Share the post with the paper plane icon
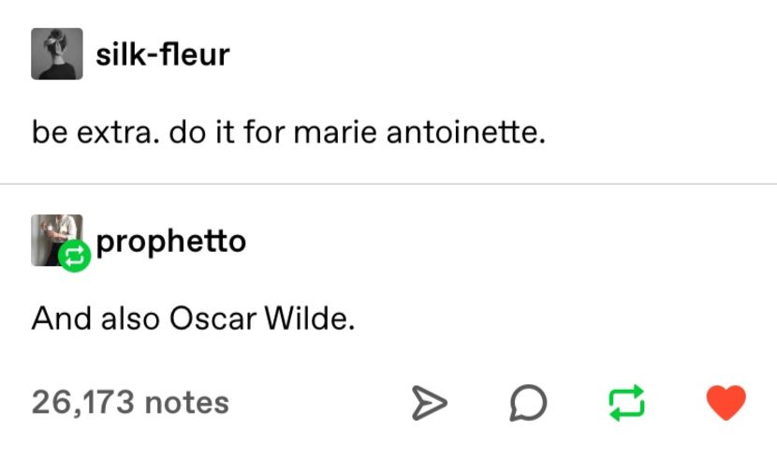The height and width of the screenshot is (460, 777). 429,403
